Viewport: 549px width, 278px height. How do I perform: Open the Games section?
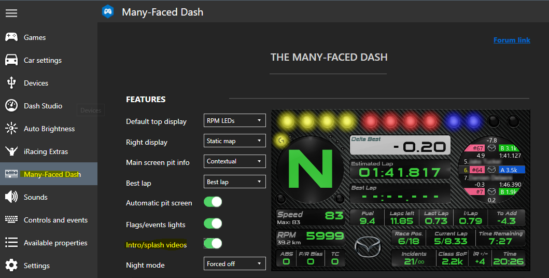(x=49, y=37)
